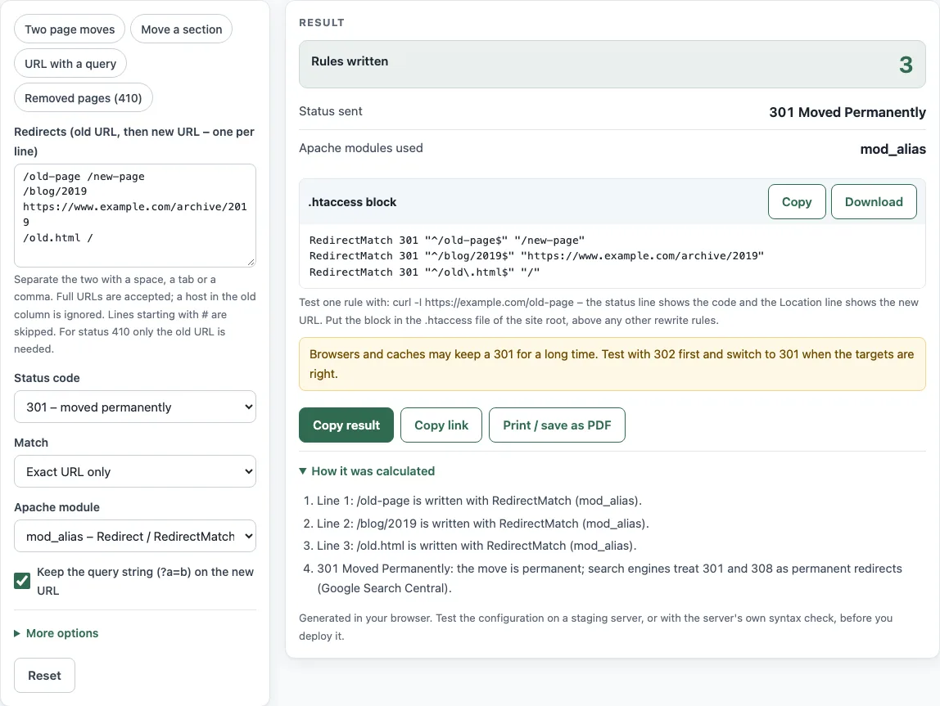Click "Line 2: /blog/2019" calculation step
The height and width of the screenshot is (706, 940).
(x=482, y=524)
